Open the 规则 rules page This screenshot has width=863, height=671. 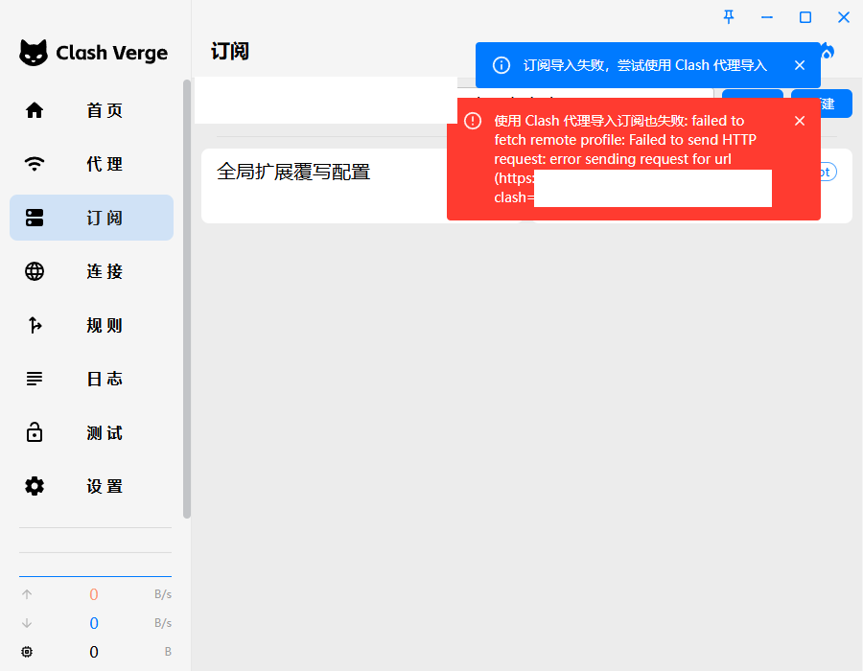(92, 325)
